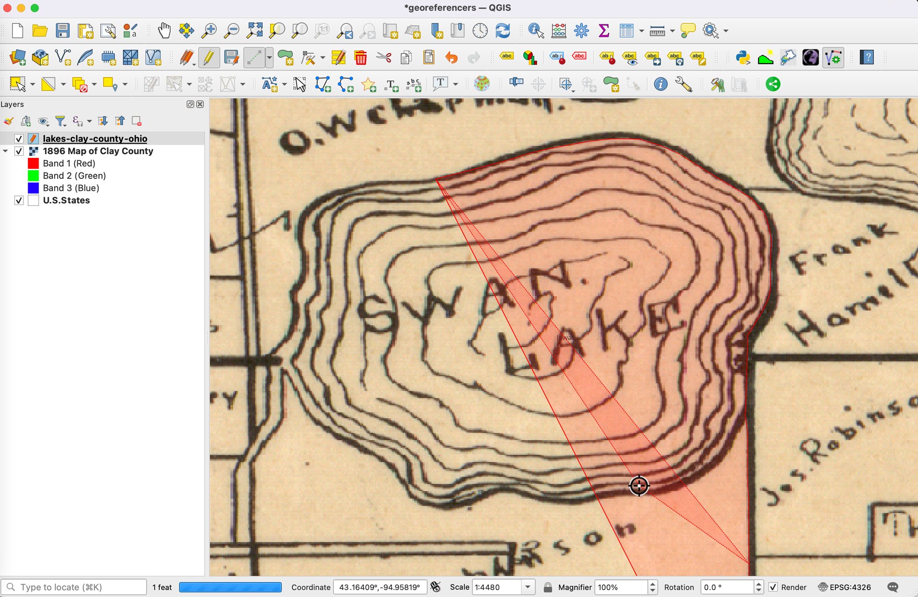Select the Measure Line tool
The width and height of the screenshot is (918, 597).
[657, 31]
